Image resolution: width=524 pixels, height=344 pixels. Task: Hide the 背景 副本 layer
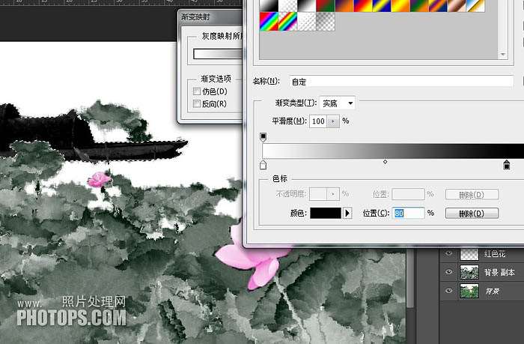tap(449, 272)
